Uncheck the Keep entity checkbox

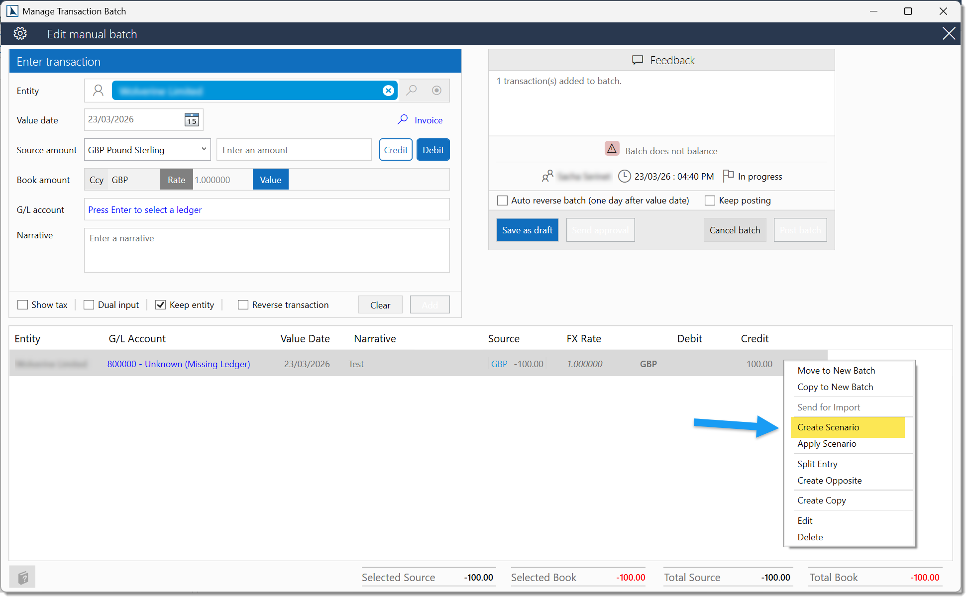[x=160, y=305]
